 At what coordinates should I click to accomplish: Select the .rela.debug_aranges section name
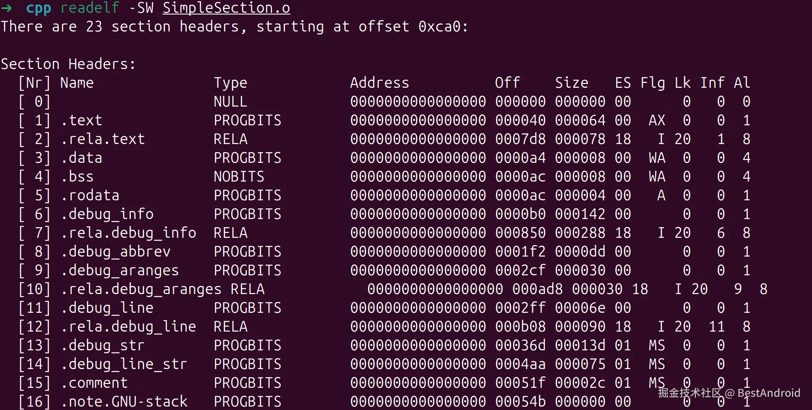pyautogui.click(x=141, y=289)
